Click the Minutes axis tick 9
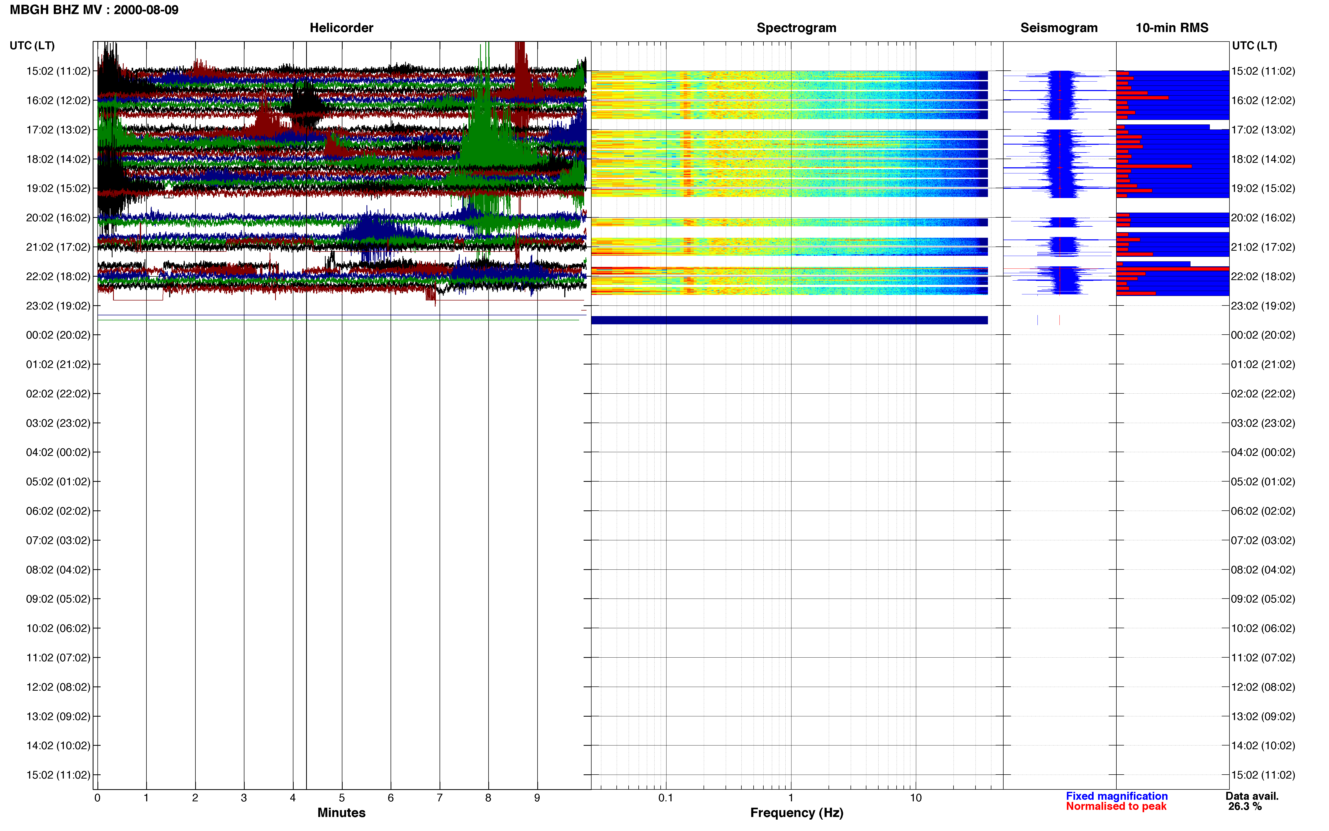The height and width of the screenshot is (831, 1329). (x=537, y=797)
